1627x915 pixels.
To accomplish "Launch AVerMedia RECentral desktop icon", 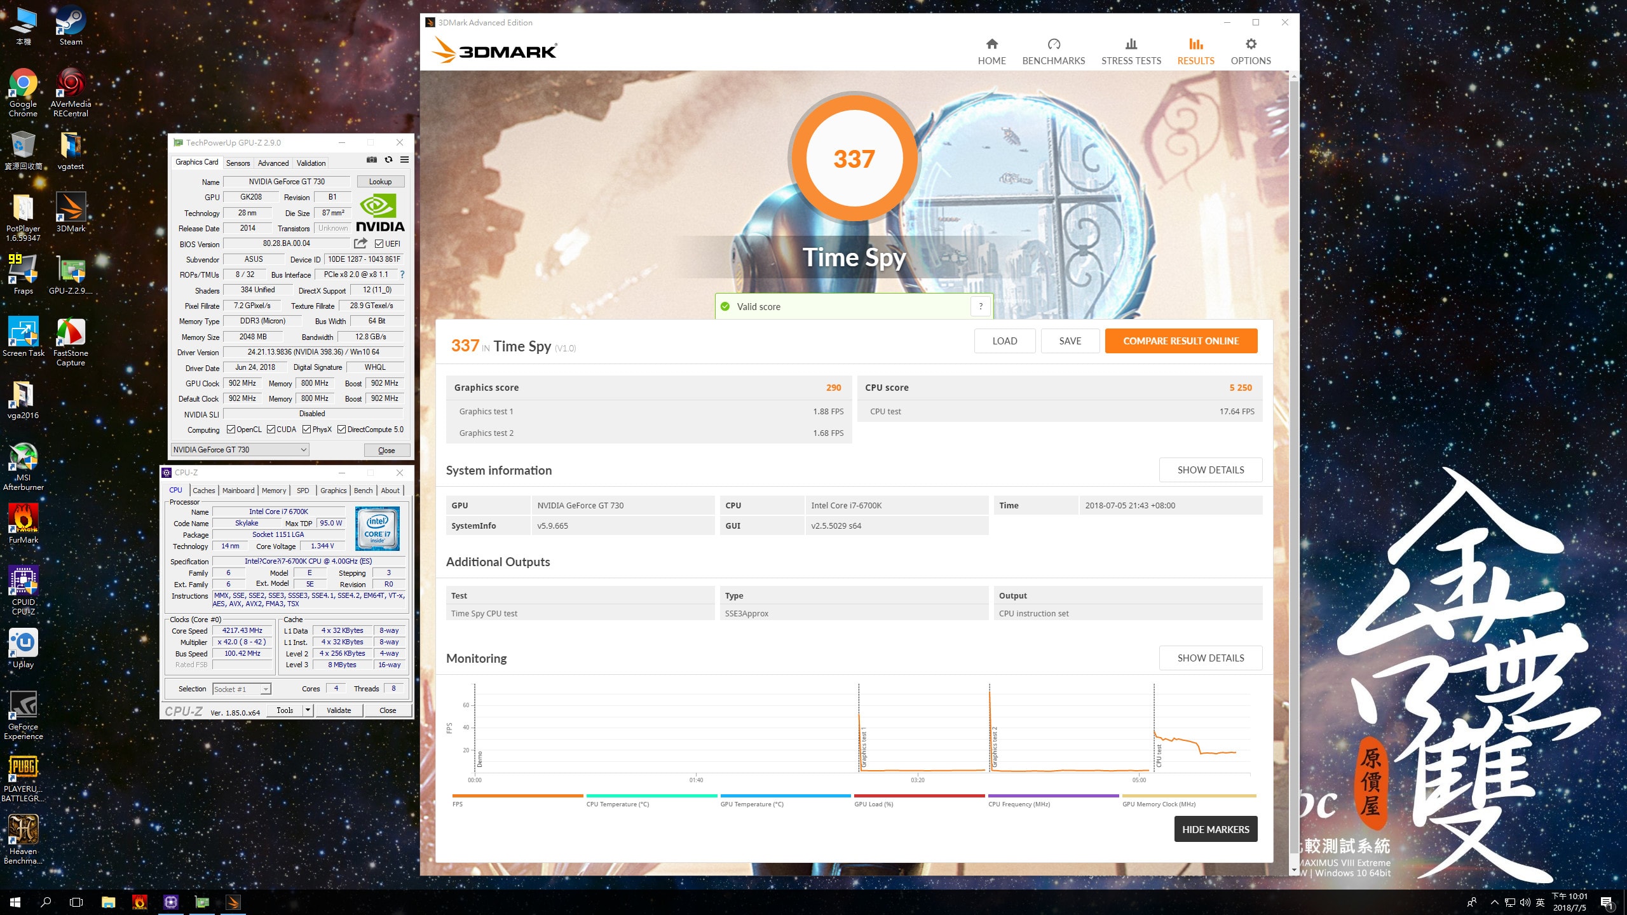I will [x=71, y=92].
